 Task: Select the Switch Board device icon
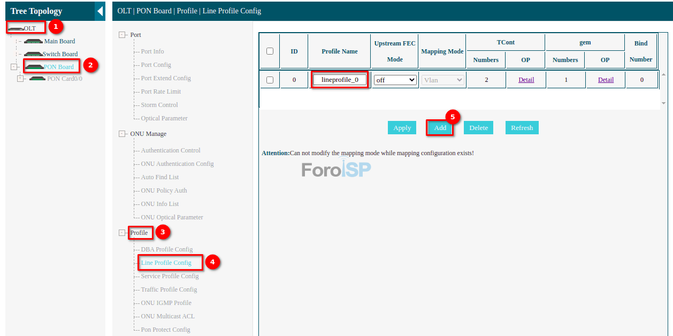(x=33, y=54)
